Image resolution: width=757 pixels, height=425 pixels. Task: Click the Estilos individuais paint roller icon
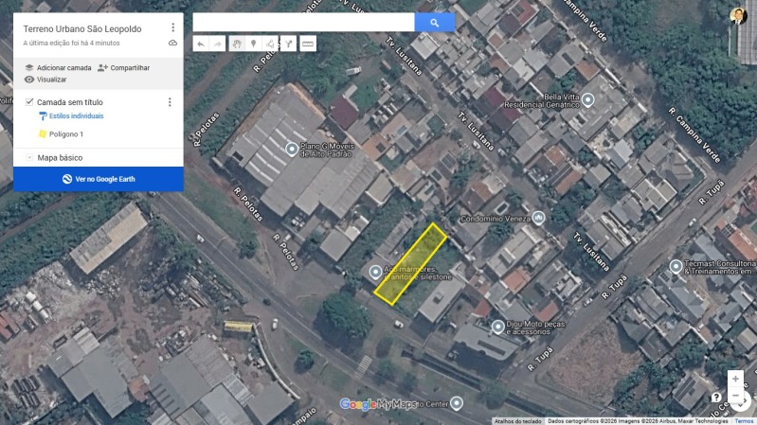pos(43,115)
